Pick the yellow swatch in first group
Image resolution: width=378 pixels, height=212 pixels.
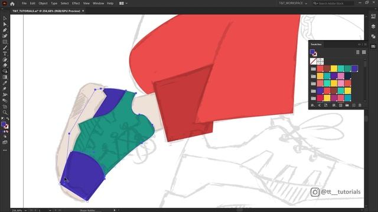(334, 69)
